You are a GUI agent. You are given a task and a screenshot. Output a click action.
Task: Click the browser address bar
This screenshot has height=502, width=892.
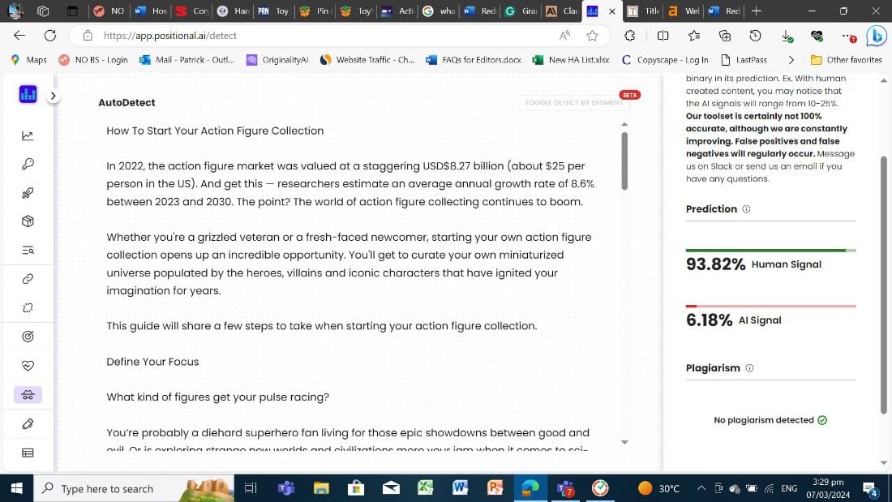pos(324,36)
